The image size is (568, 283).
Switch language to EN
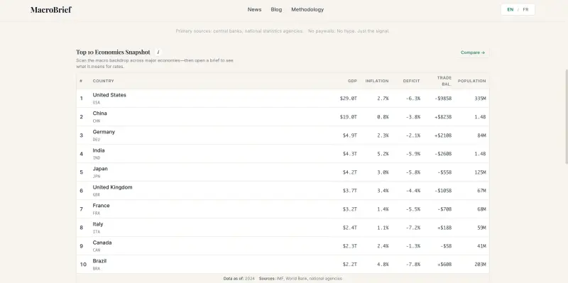pos(510,10)
